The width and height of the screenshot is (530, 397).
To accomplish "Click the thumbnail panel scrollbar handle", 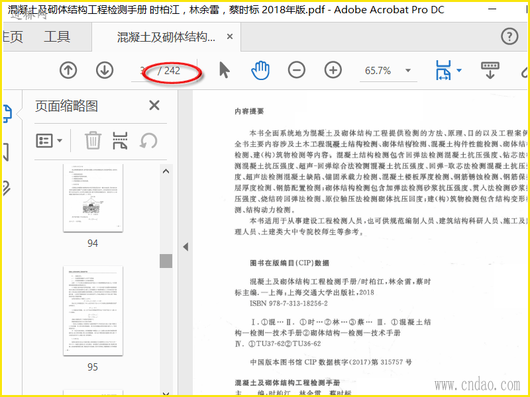I will (166, 261).
